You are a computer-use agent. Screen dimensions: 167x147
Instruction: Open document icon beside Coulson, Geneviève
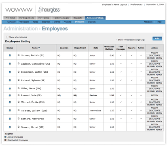pyautogui.click(x=19, y=63)
